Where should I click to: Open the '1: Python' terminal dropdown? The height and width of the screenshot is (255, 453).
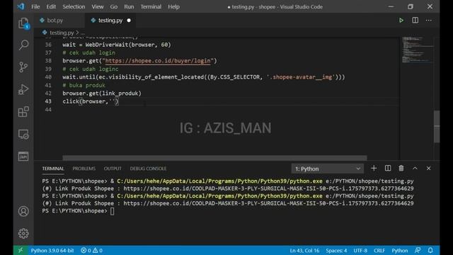pyautogui.click(x=327, y=169)
